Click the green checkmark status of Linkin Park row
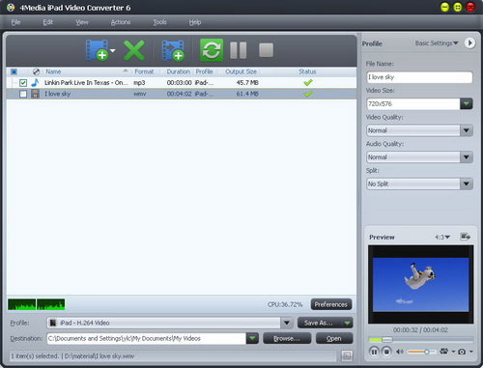 point(308,83)
